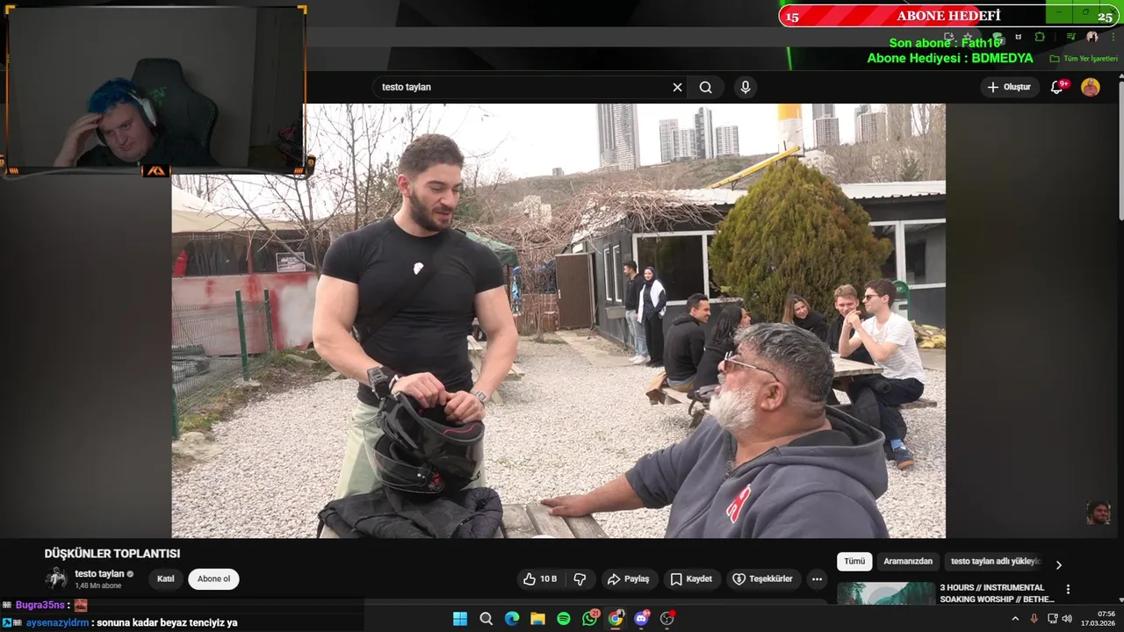Open WhatsApp from taskbar
The height and width of the screenshot is (632, 1124).
coord(590,619)
